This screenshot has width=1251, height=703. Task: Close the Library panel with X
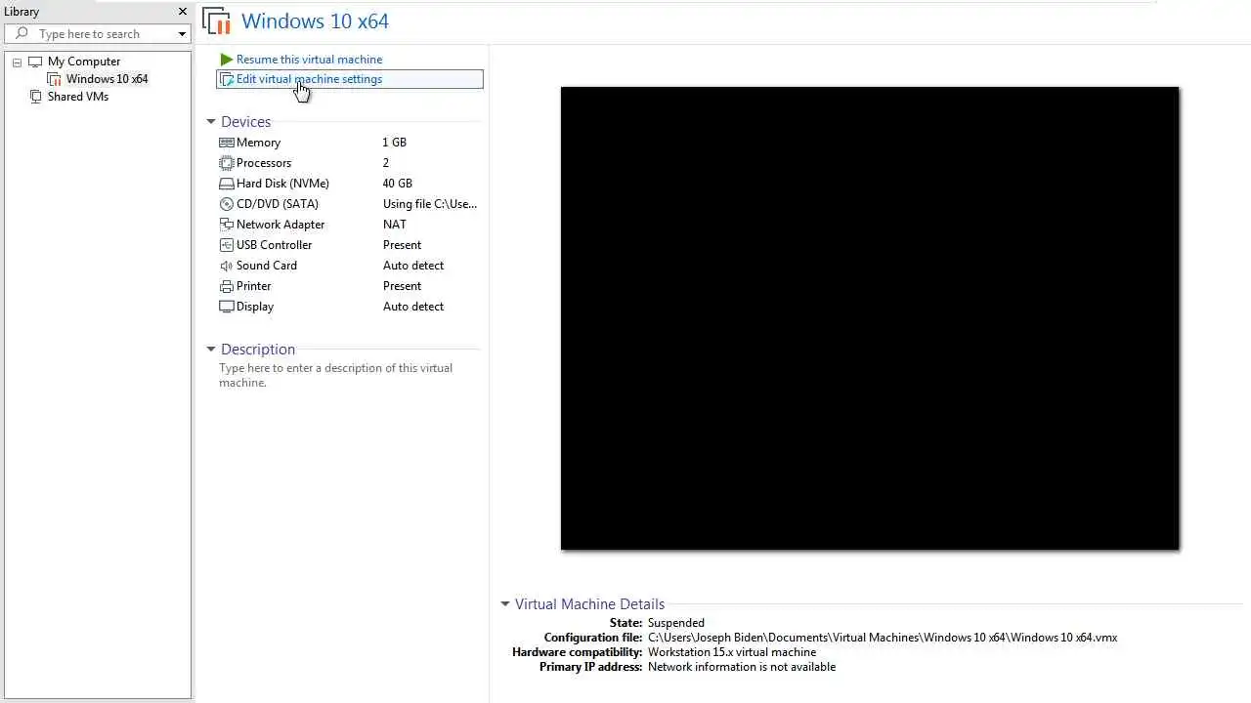pos(182,12)
